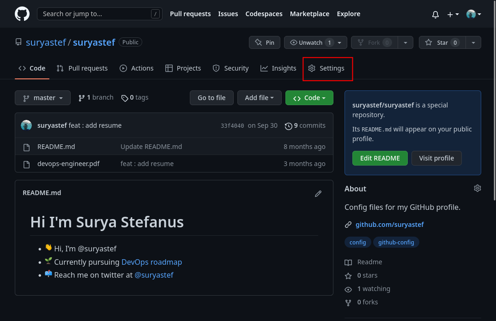Select the github-config topic tag
This screenshot has width=496, height=321.
(396, 242)
